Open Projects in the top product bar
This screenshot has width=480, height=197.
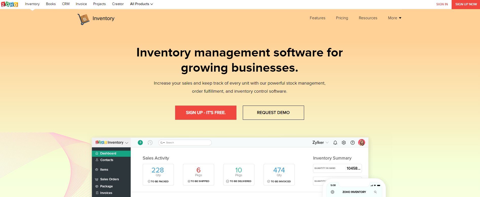pyautogui.click(x=99, y=4)
